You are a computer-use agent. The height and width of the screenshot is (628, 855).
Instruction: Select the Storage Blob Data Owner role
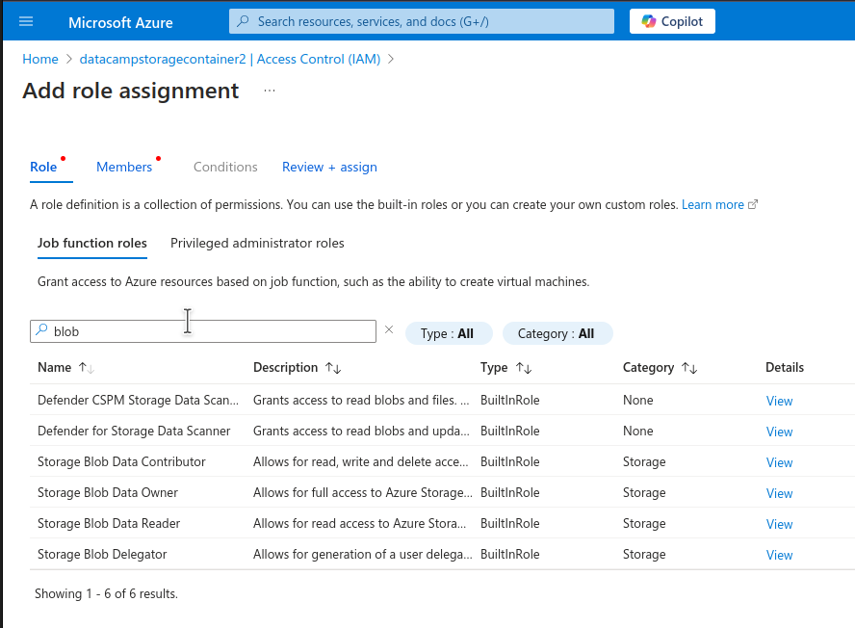click(x=108, y=493)
